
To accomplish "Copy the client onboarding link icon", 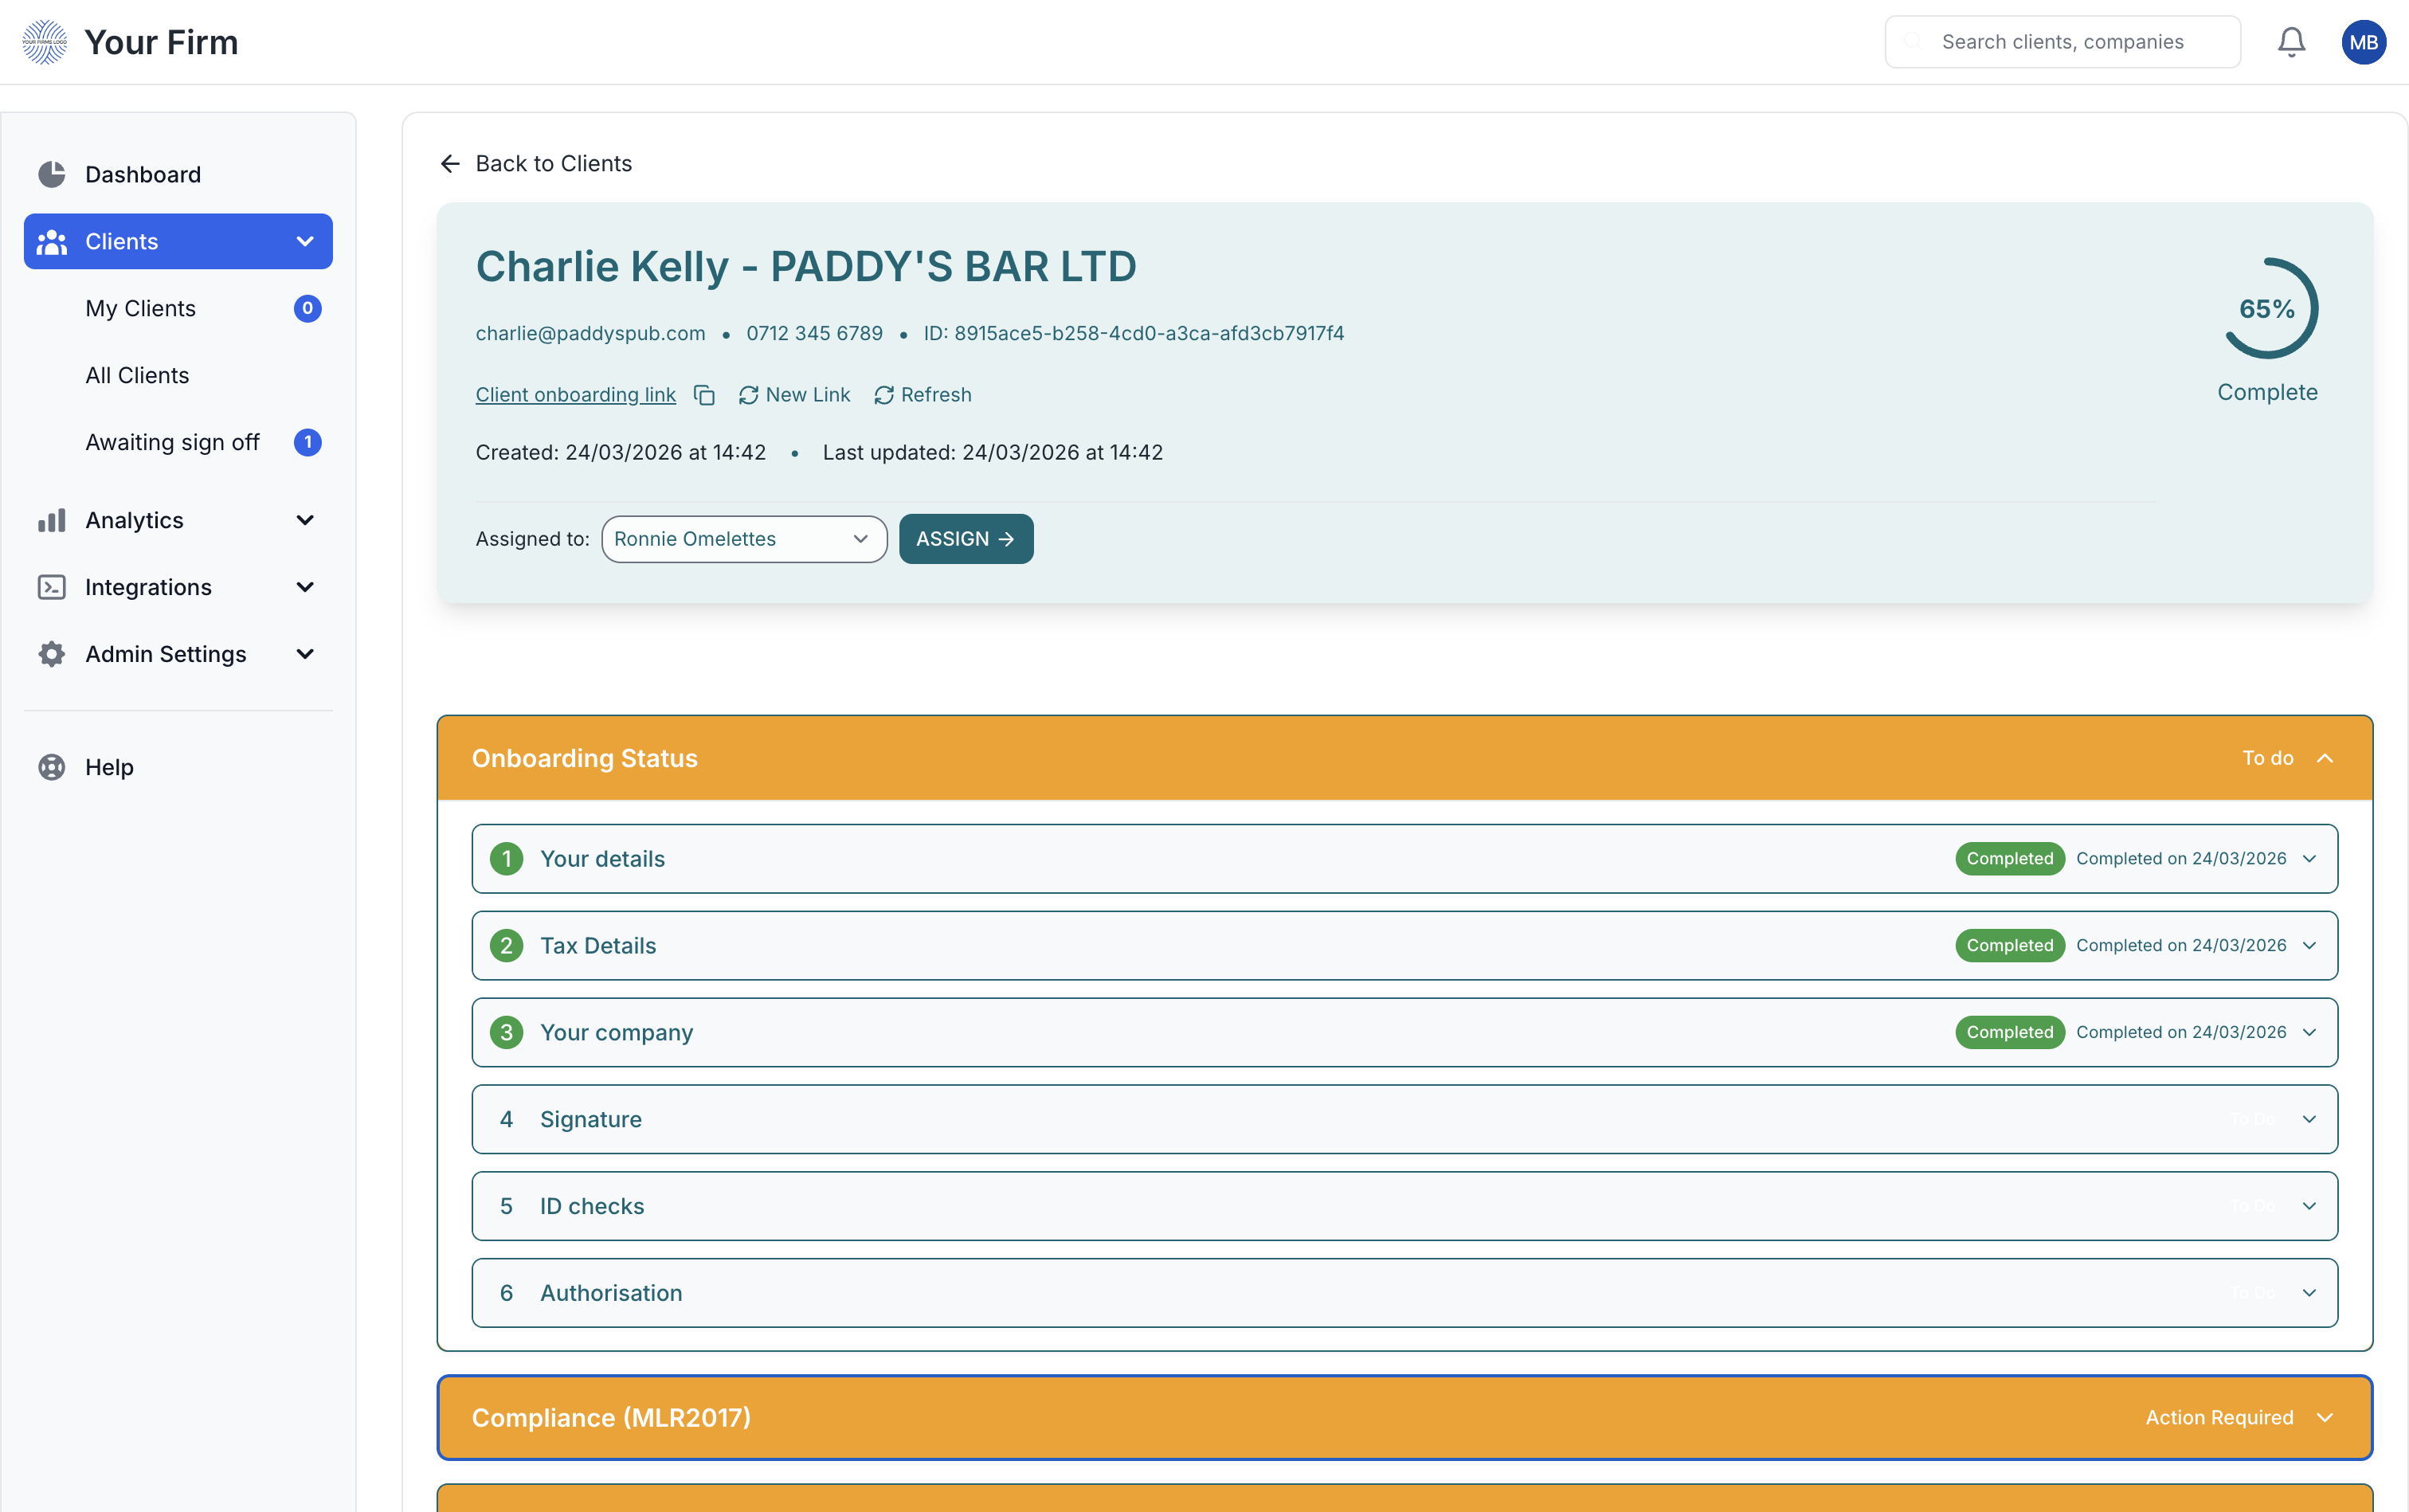I will 704,395.
